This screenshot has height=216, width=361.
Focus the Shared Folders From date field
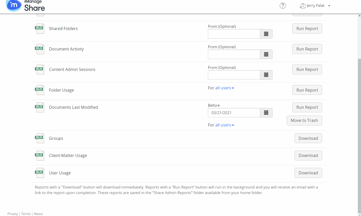(x=234, y=34)
